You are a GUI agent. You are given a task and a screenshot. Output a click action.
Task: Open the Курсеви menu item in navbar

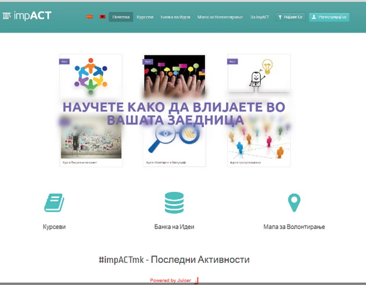[145, 17]
